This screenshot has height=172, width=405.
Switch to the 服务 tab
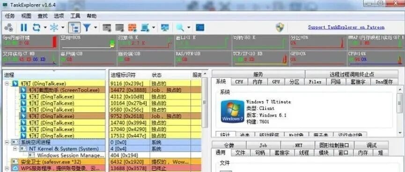click(258, 74)
